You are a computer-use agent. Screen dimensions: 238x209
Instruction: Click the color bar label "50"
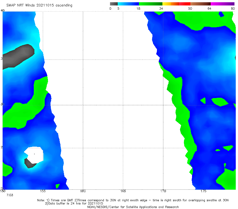pos(190,8)
